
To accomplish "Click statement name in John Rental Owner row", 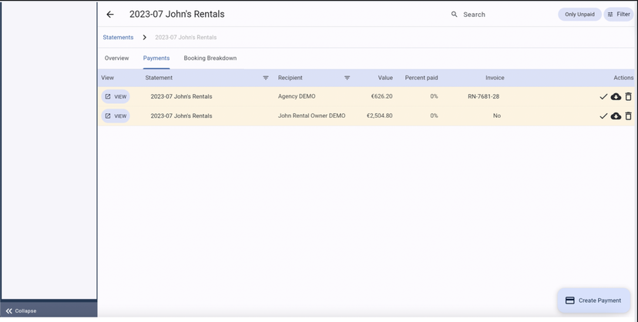I will [181, 116].
